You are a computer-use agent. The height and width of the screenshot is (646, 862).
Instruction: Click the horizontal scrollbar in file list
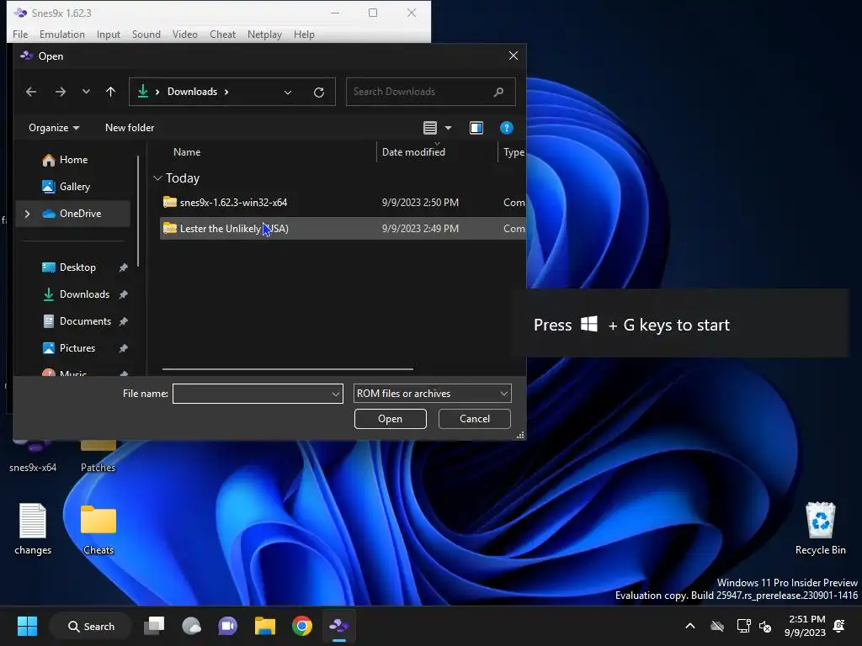tap(288, 369)
